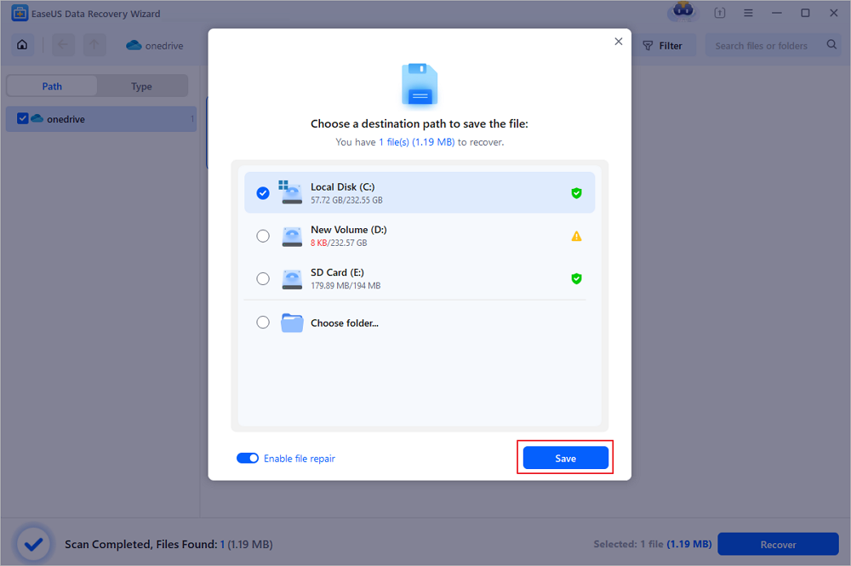Image resolution: width=851 pixels, height=566 pixels.
Task: Click the Enable file repair link text
Action: point(299,459)
